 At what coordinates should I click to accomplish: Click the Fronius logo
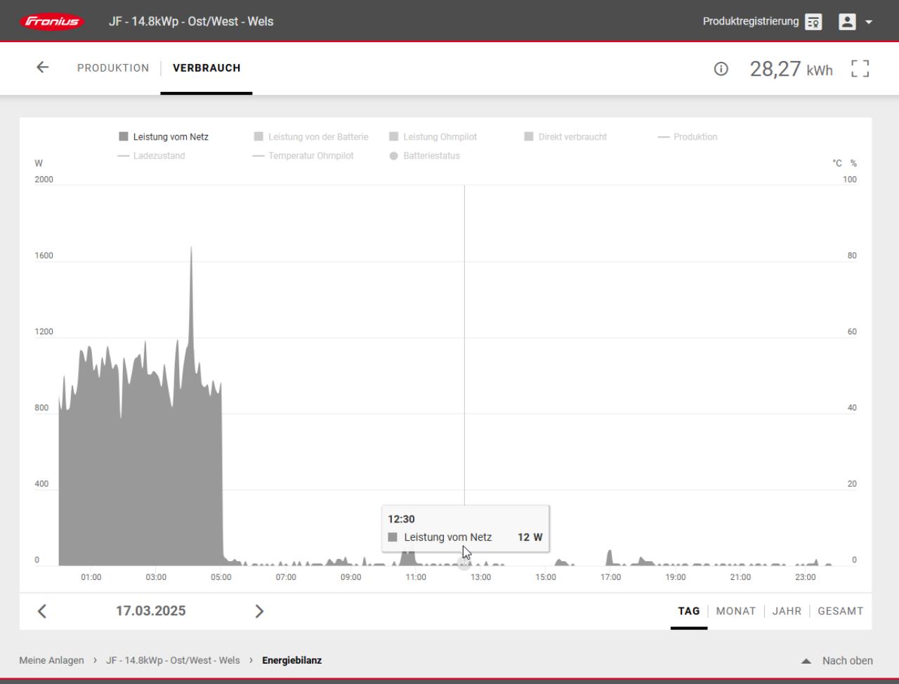[x=53, y=21]
